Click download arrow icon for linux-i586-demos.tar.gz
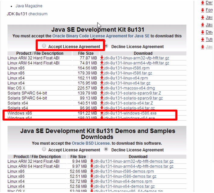This screenshot has height=193, width=214. 92,176
